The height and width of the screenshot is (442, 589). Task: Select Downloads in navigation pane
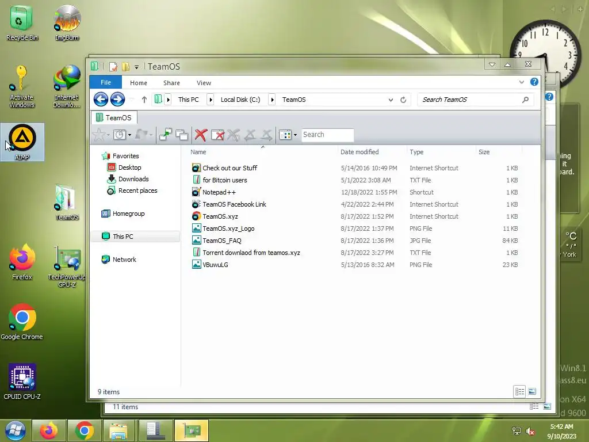[133, 180]
